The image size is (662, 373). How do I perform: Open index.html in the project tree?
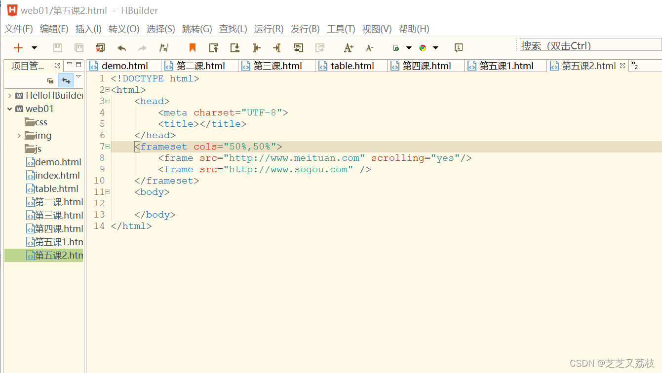tap(53, 176)
